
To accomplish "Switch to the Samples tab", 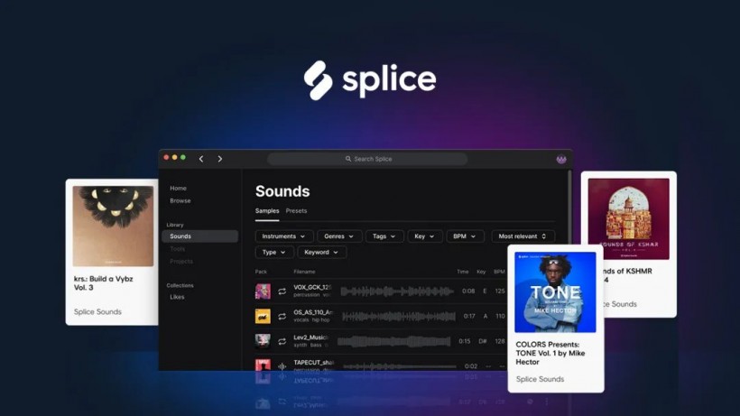I will (x=267, y=211).
